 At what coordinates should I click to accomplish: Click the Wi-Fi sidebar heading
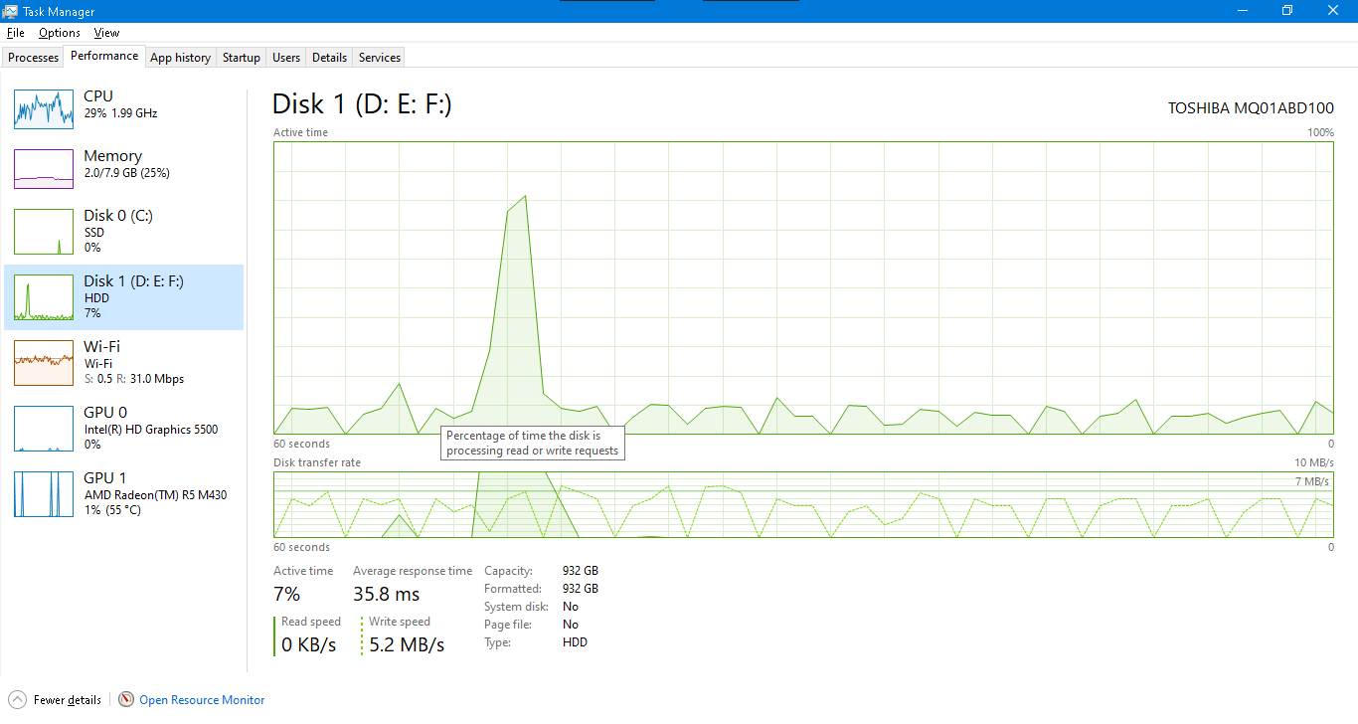[x=101, y=346]
